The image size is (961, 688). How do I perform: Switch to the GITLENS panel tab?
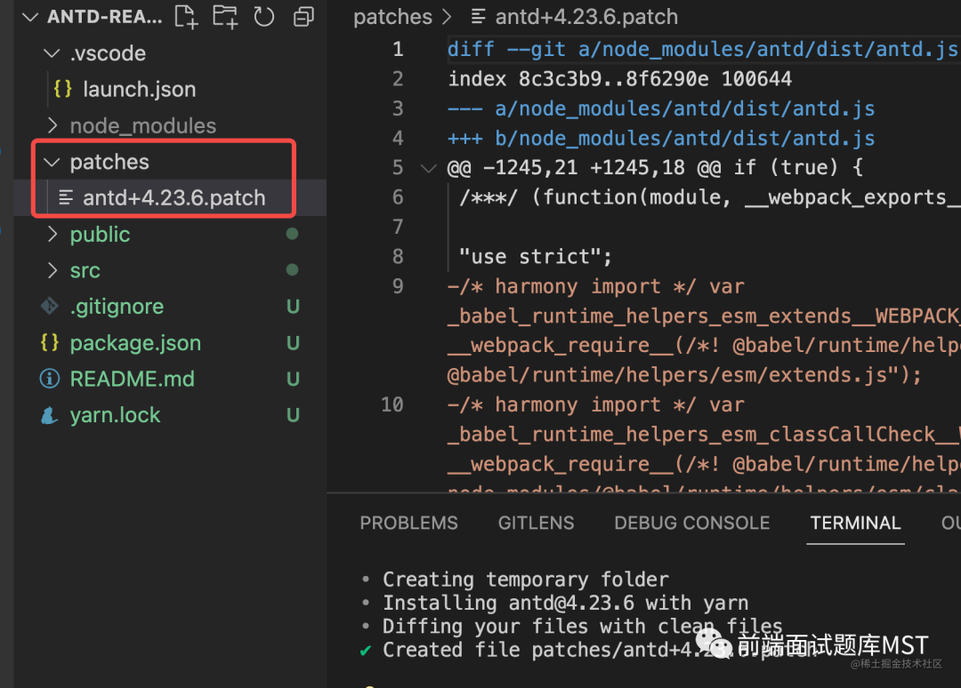[537, 523]
